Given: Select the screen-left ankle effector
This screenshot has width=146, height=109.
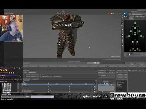Looking at the screenshot, I should (133, 49).
